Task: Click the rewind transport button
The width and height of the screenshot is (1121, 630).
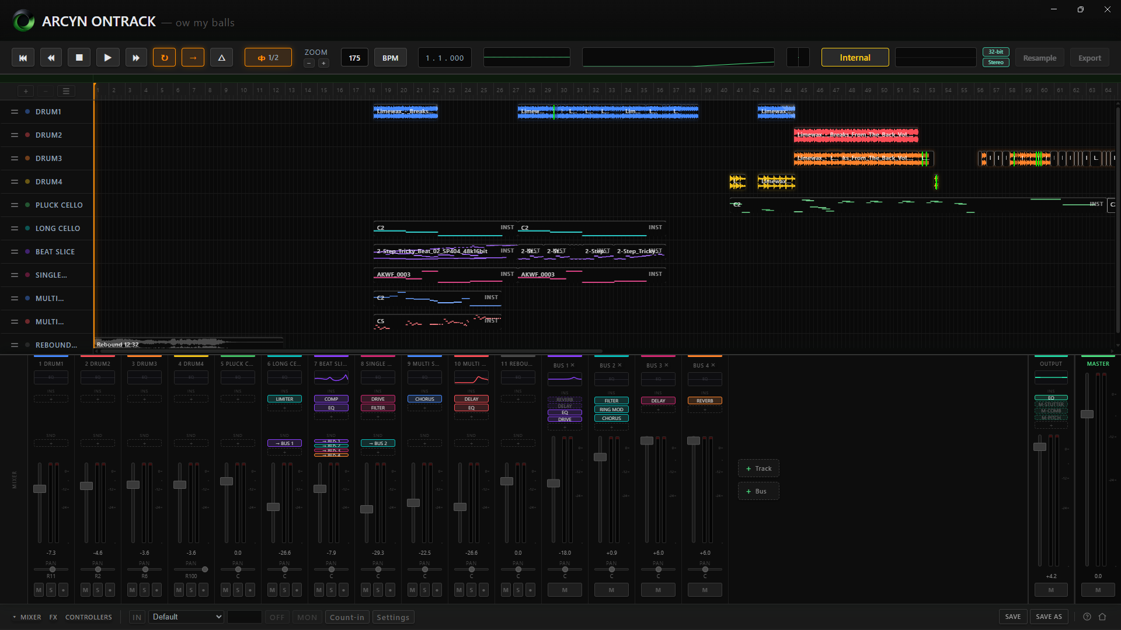Action: pos(51,58)
